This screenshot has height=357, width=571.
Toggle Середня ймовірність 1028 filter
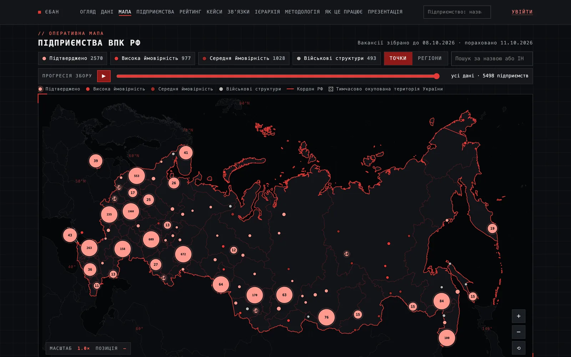pos(244,59)
